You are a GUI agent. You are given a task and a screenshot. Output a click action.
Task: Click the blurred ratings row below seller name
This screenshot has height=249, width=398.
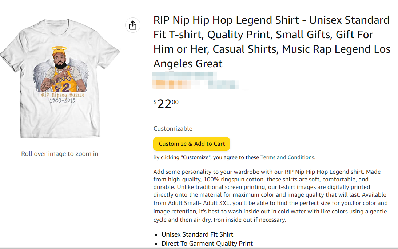point(196,85)
